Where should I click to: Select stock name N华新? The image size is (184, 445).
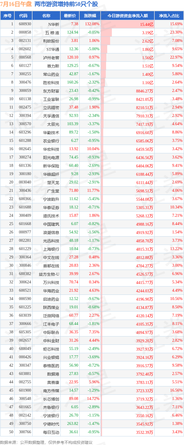click(x=53, y=24)
